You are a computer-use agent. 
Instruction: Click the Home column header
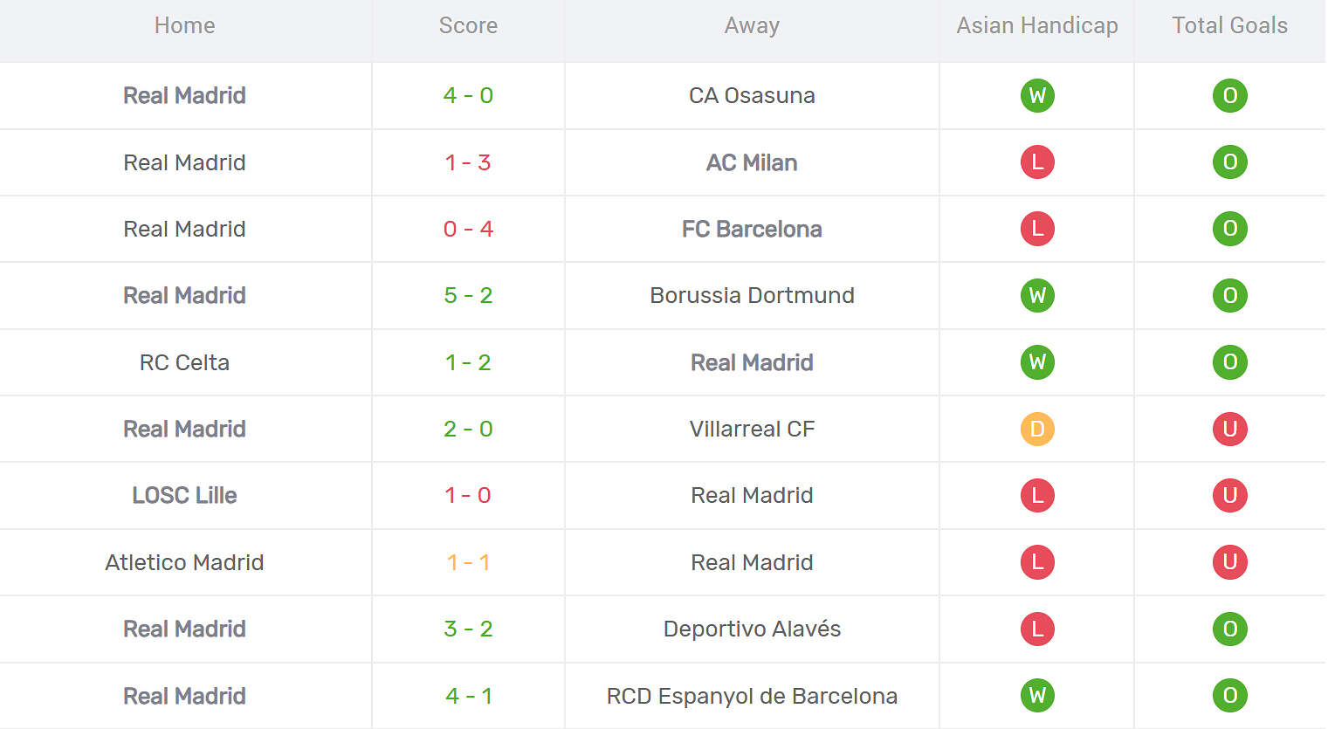tap(184, 25)
